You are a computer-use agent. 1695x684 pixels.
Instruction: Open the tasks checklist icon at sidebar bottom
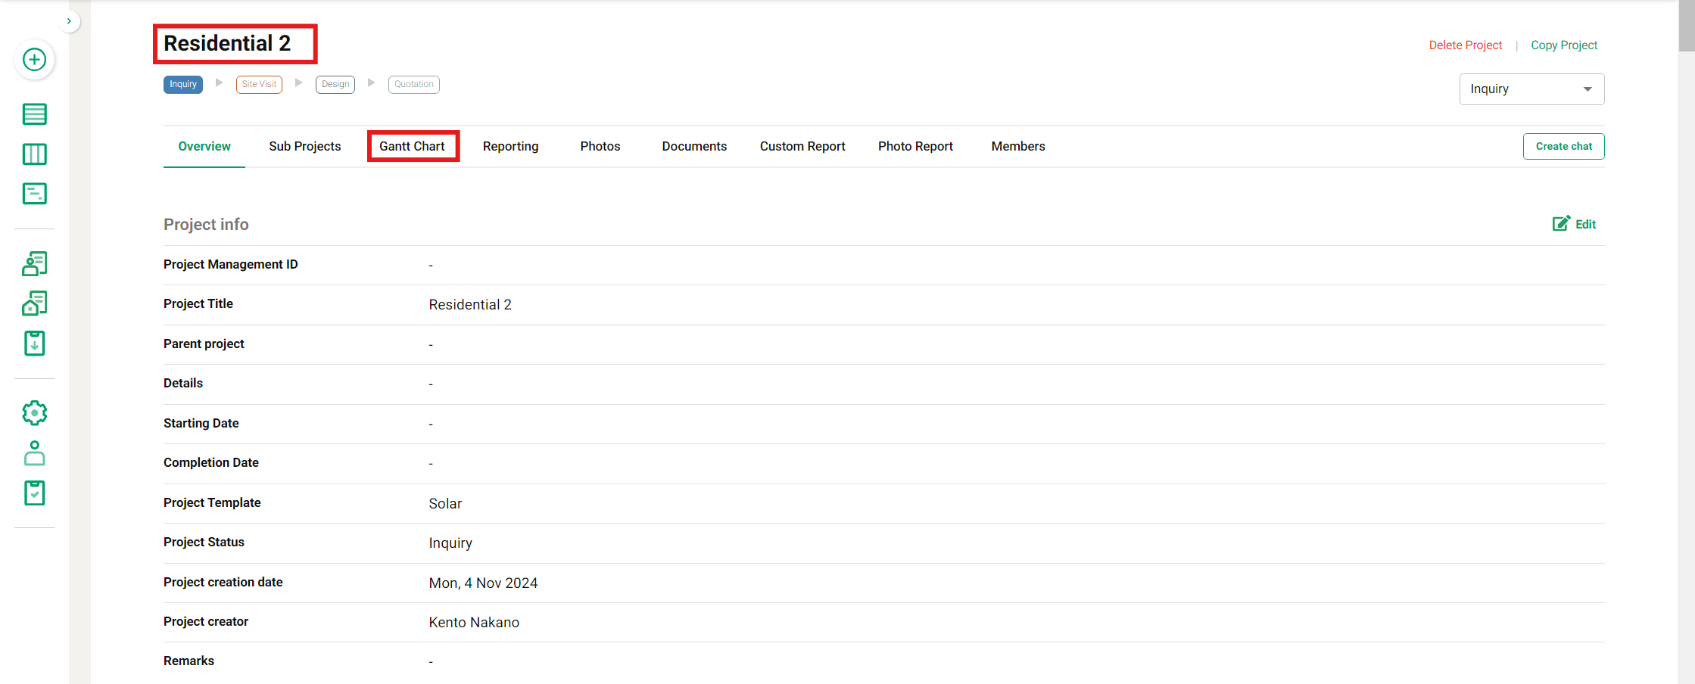34,493
